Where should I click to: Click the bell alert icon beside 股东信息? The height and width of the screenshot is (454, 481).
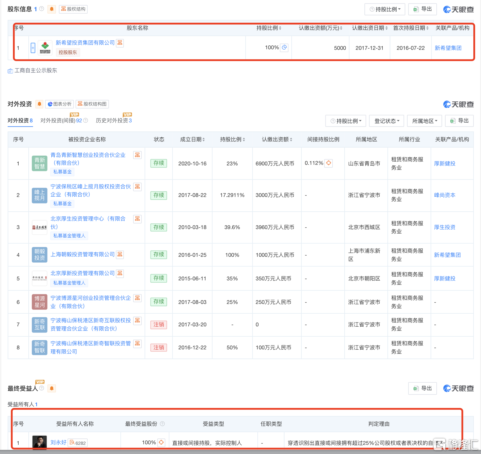[52, 9]
